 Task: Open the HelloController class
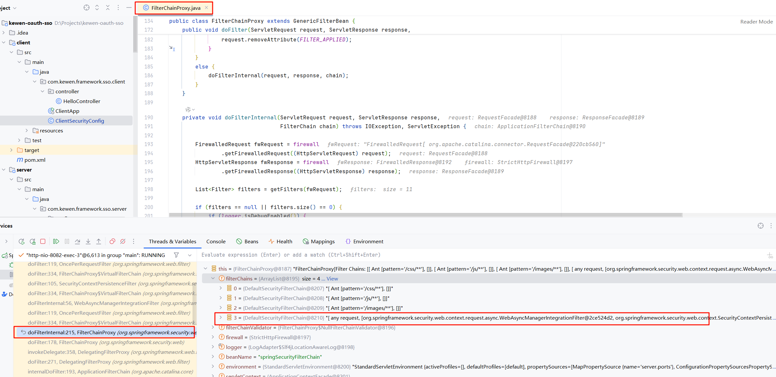point(78,101)
